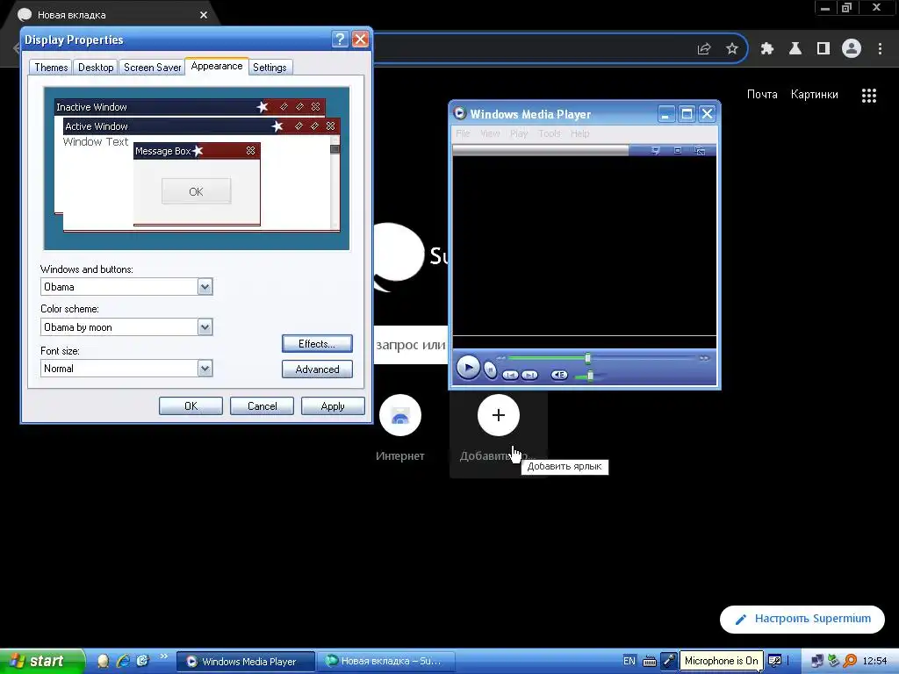Viewport: 899px width, 674px height.
Task: Click the preview Message Box OK button
Action: [196, 191]
